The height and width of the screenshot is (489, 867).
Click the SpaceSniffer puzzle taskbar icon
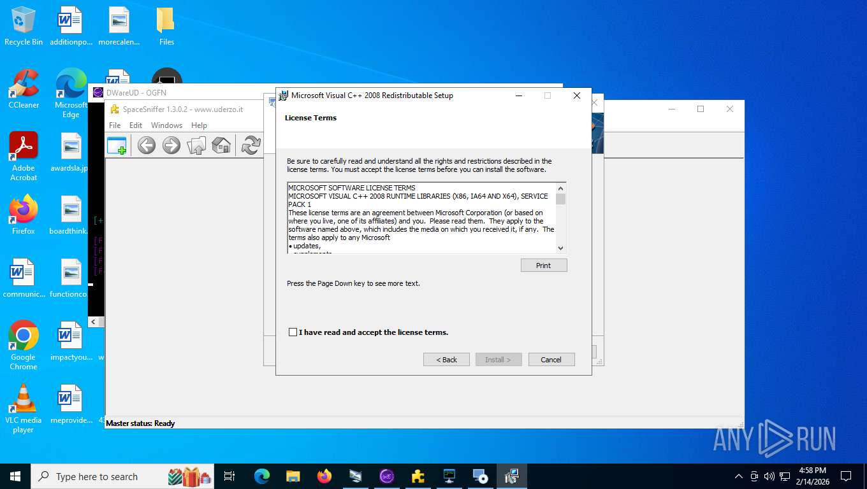pos(418,476)
